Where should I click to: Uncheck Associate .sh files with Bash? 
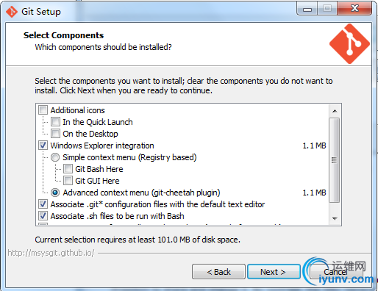point(43,216)
